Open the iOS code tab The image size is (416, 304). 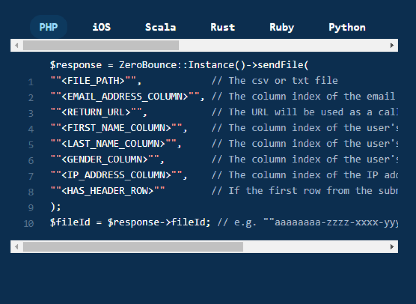coord(102,27)
